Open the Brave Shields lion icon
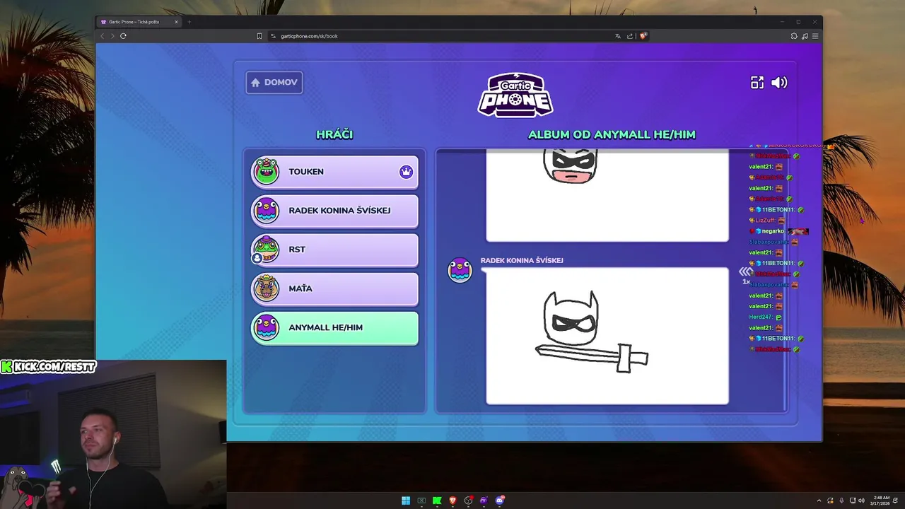 [x=643, y=36]
